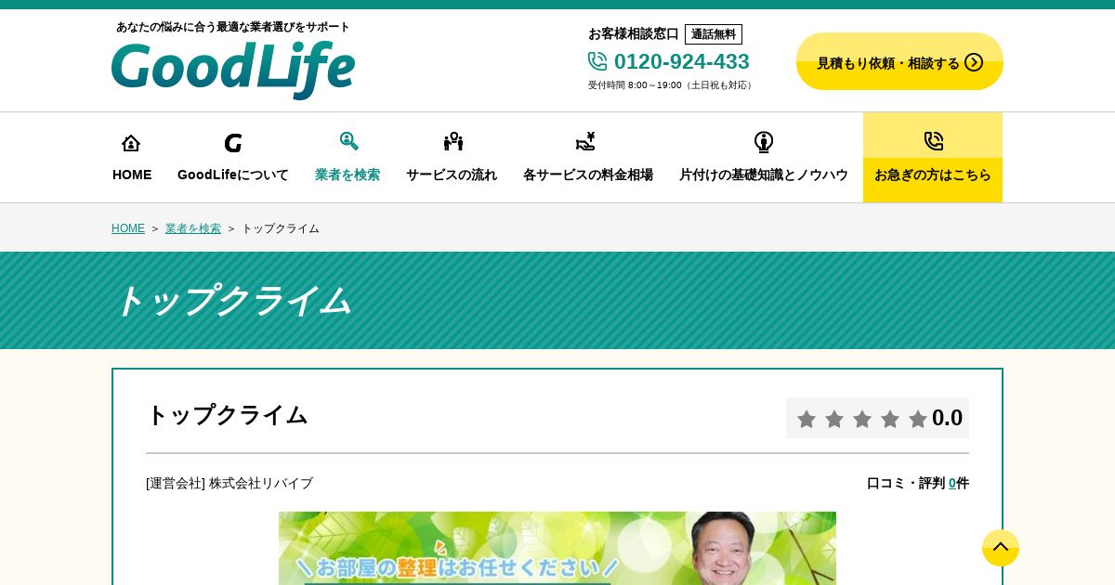Click the lightbulb icon for 基礎知識とノウハウ

764,142
